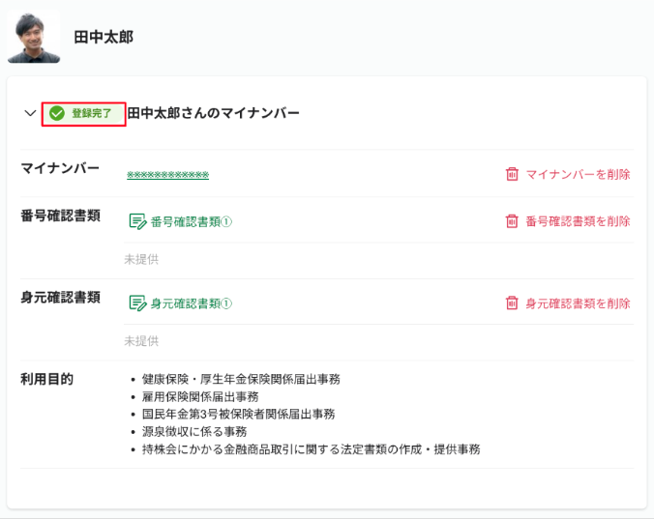Click the 番号確認書類を削除 text link

pyautogui.click(x=578, y=220)
